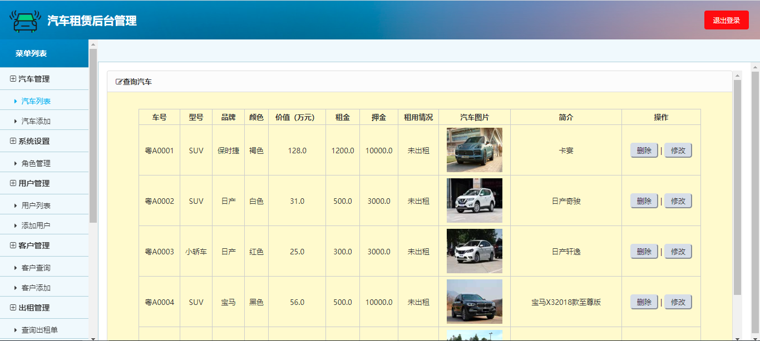Delete the car 粤A0003

644,252
